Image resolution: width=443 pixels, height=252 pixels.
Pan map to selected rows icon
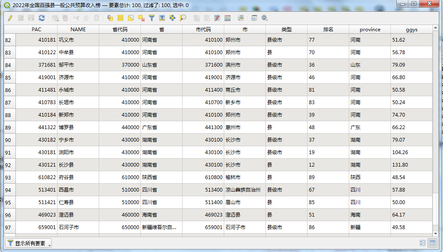[173, 18]
